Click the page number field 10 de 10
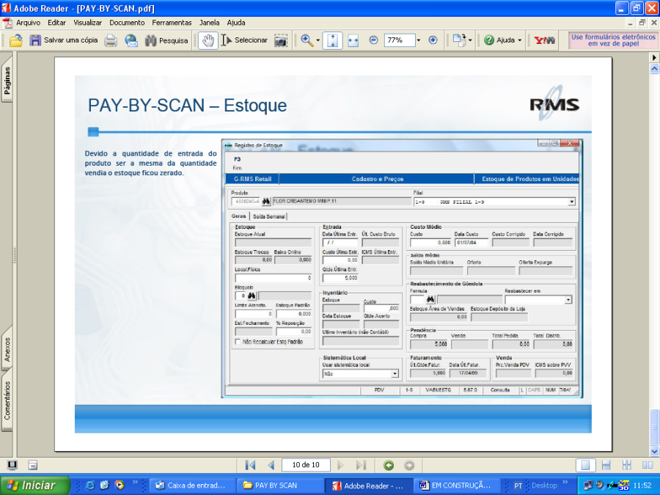 pyautogui.click(x=306, y=465)
